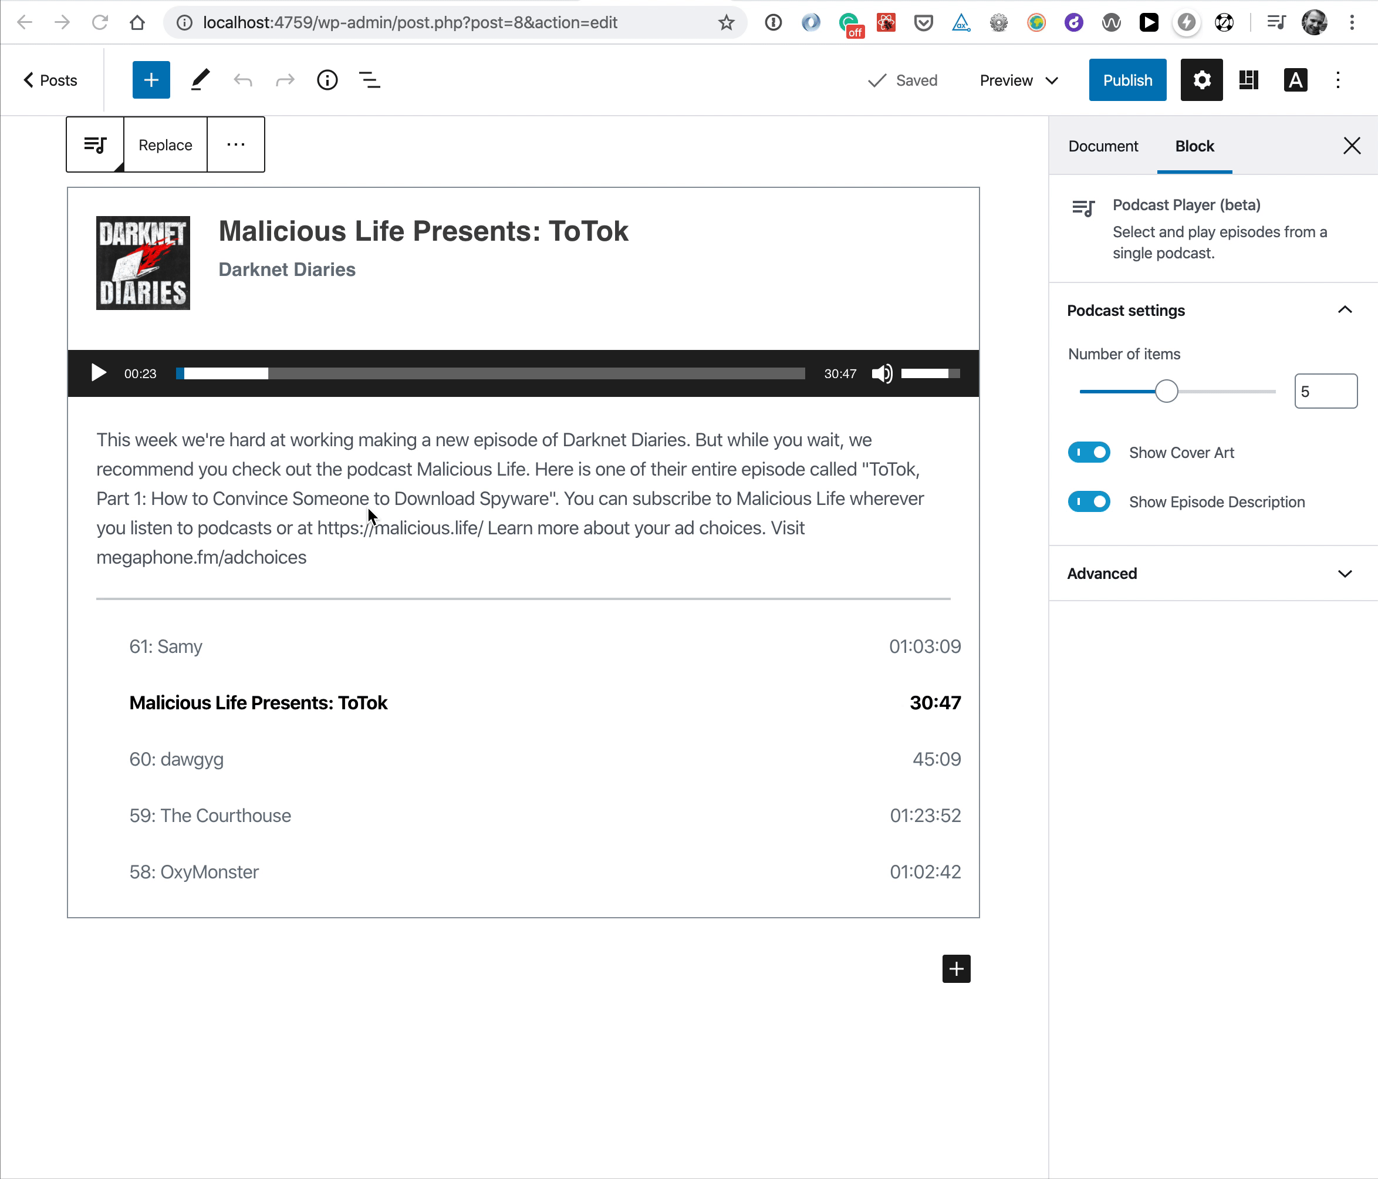Image resolution: width=1378 pixels, height=1179 pixels.
Task: Open Chrome menu three dots
Action: (x=1352, y=23)
